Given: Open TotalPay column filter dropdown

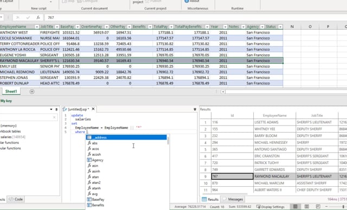Looking at the screenshot, I should pyautogui.click(x=171, y=27).
